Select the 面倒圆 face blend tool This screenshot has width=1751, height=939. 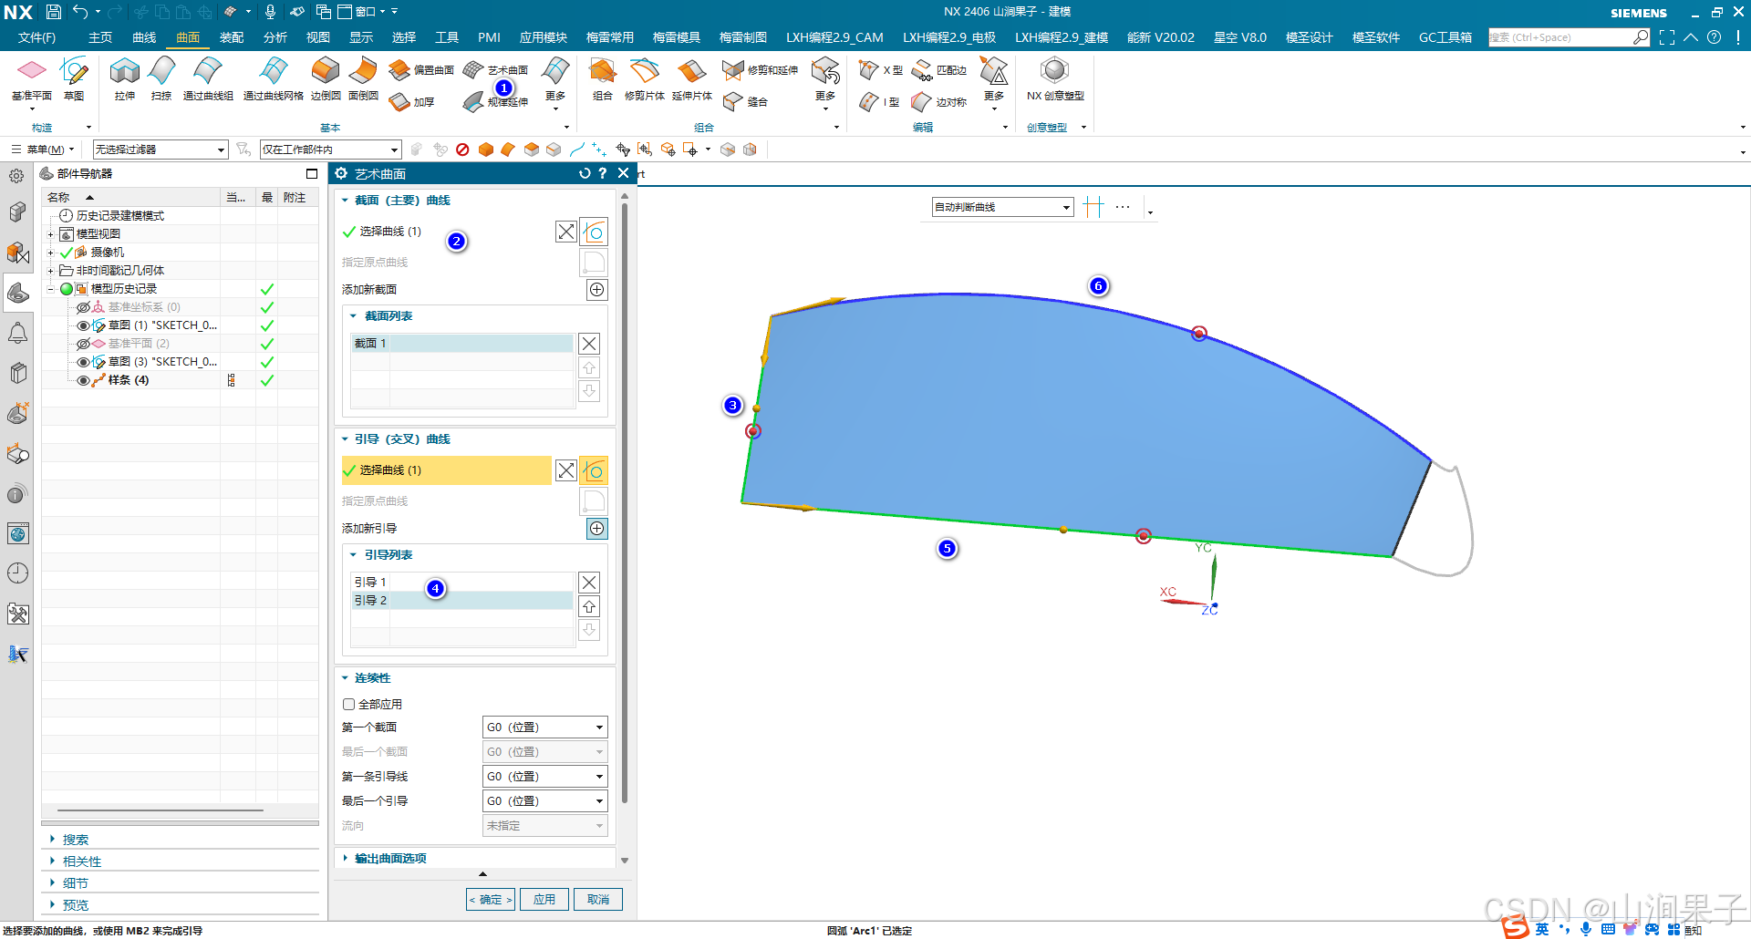pos(363,79)
